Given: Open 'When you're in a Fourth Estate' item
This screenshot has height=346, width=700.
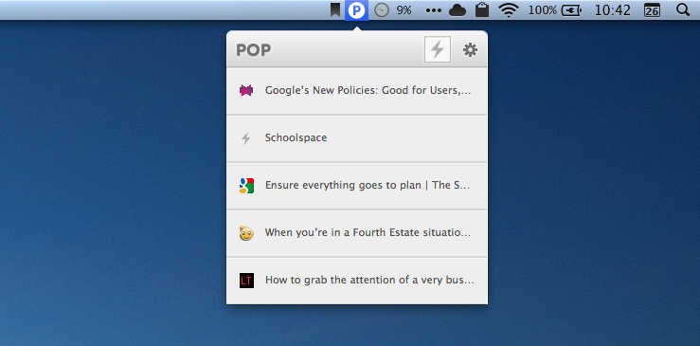Looking at the screenshot, I should pos(357,233).
